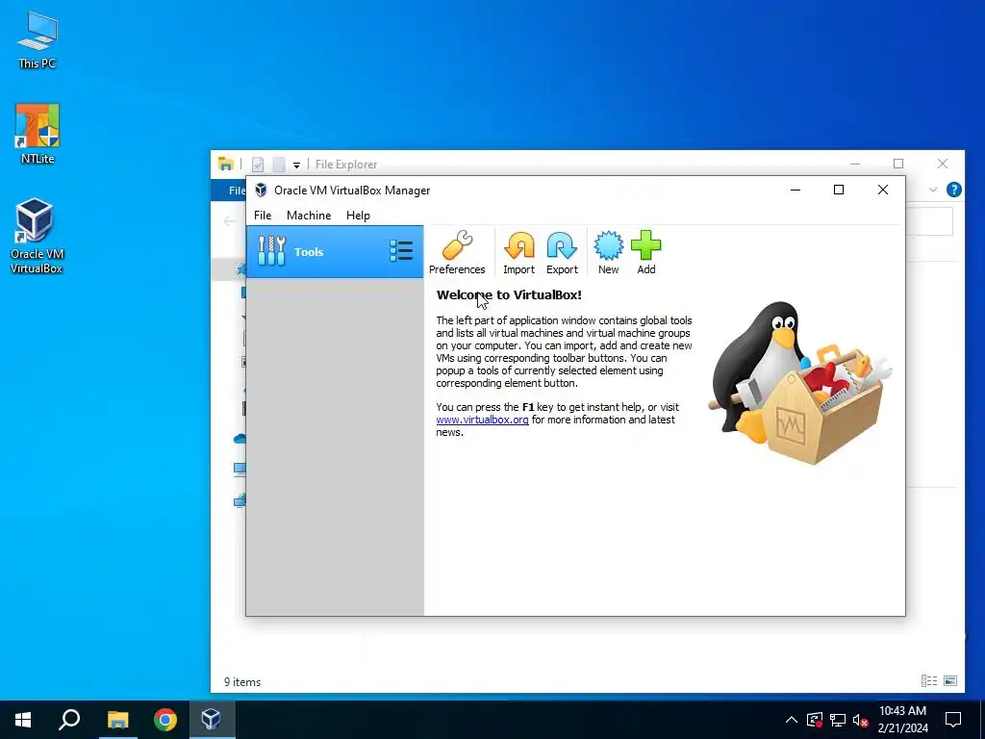Select the NTLite desktop shortcut
Screen dimensions: 985x739
pyautogui.click(x=38, y=134)
